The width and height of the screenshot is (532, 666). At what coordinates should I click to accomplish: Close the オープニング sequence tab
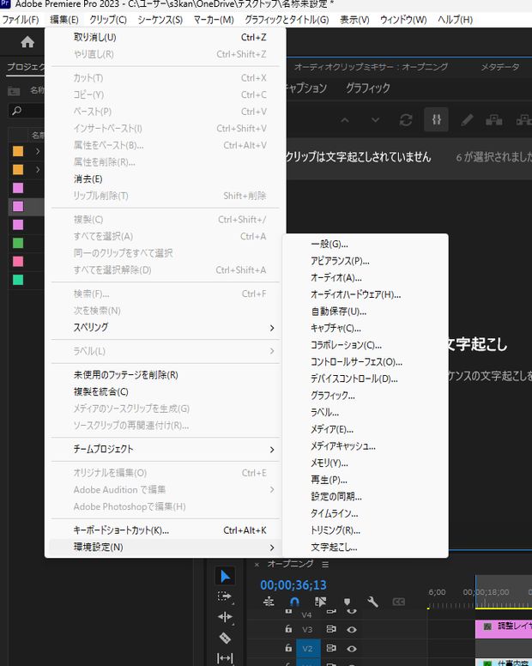257,565
